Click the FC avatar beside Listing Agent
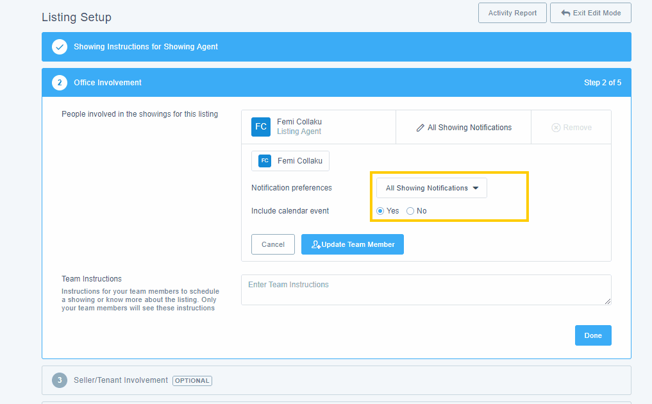 (261, 127)
